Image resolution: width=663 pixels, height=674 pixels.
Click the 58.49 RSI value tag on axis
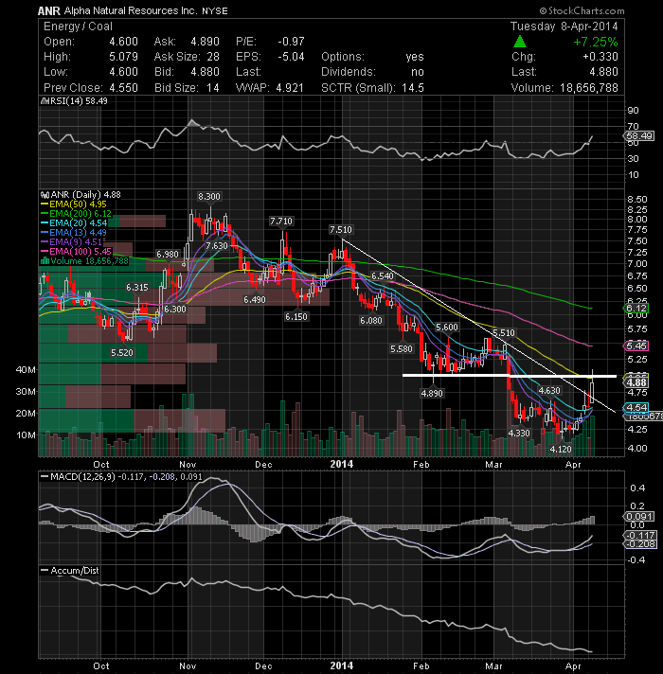click(639, 136)
